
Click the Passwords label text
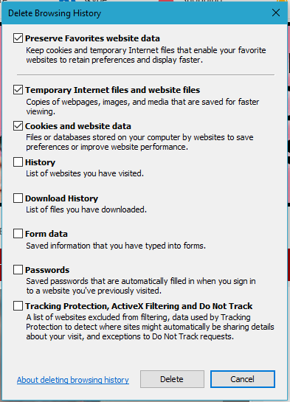coord(47,270)
